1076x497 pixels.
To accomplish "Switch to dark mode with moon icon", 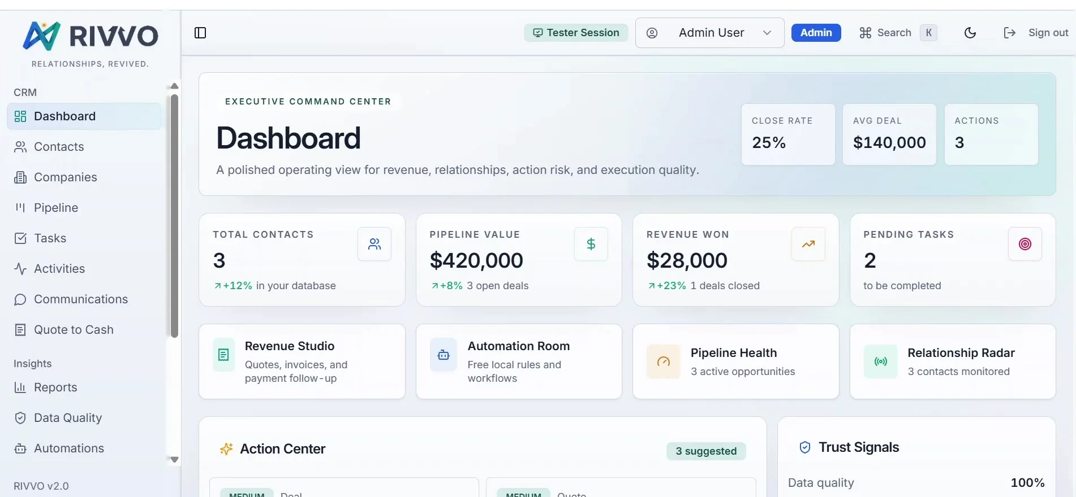I will coord(970,33).
